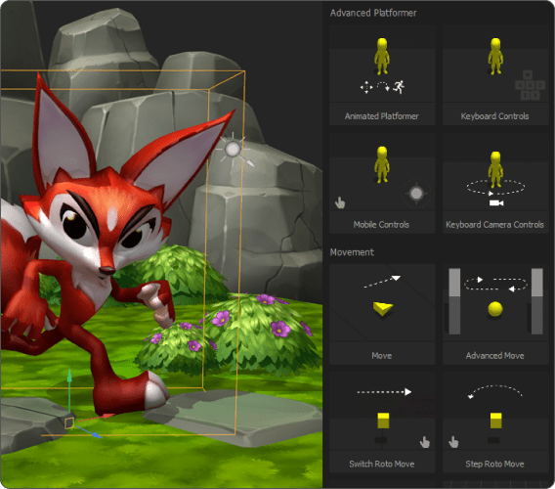The image size is (555, 489).
Task: Select the transform gizmo center cube
Action: pos(69,422)
